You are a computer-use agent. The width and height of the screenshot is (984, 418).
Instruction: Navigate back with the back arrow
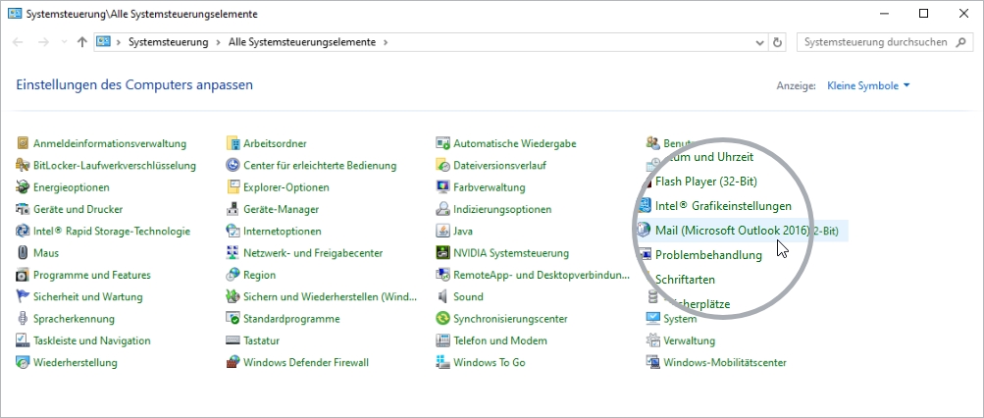pyautogui.click(x=18, y=42)
